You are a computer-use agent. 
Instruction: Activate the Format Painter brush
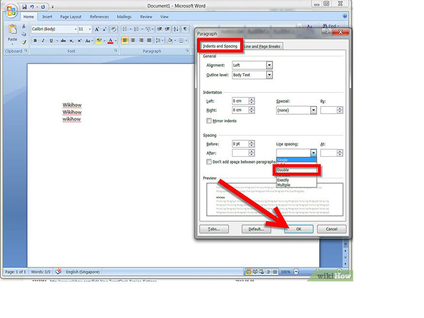click(x=24, y=42)
